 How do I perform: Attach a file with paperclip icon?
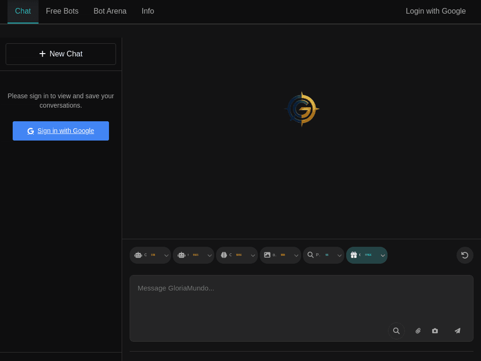(418, 331)
